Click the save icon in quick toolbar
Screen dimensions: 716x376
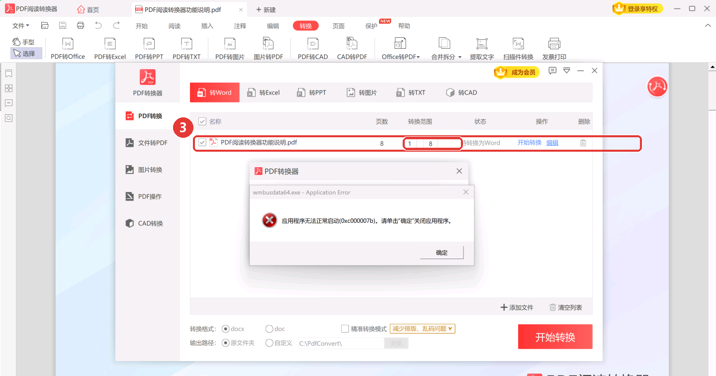[63, 25]
